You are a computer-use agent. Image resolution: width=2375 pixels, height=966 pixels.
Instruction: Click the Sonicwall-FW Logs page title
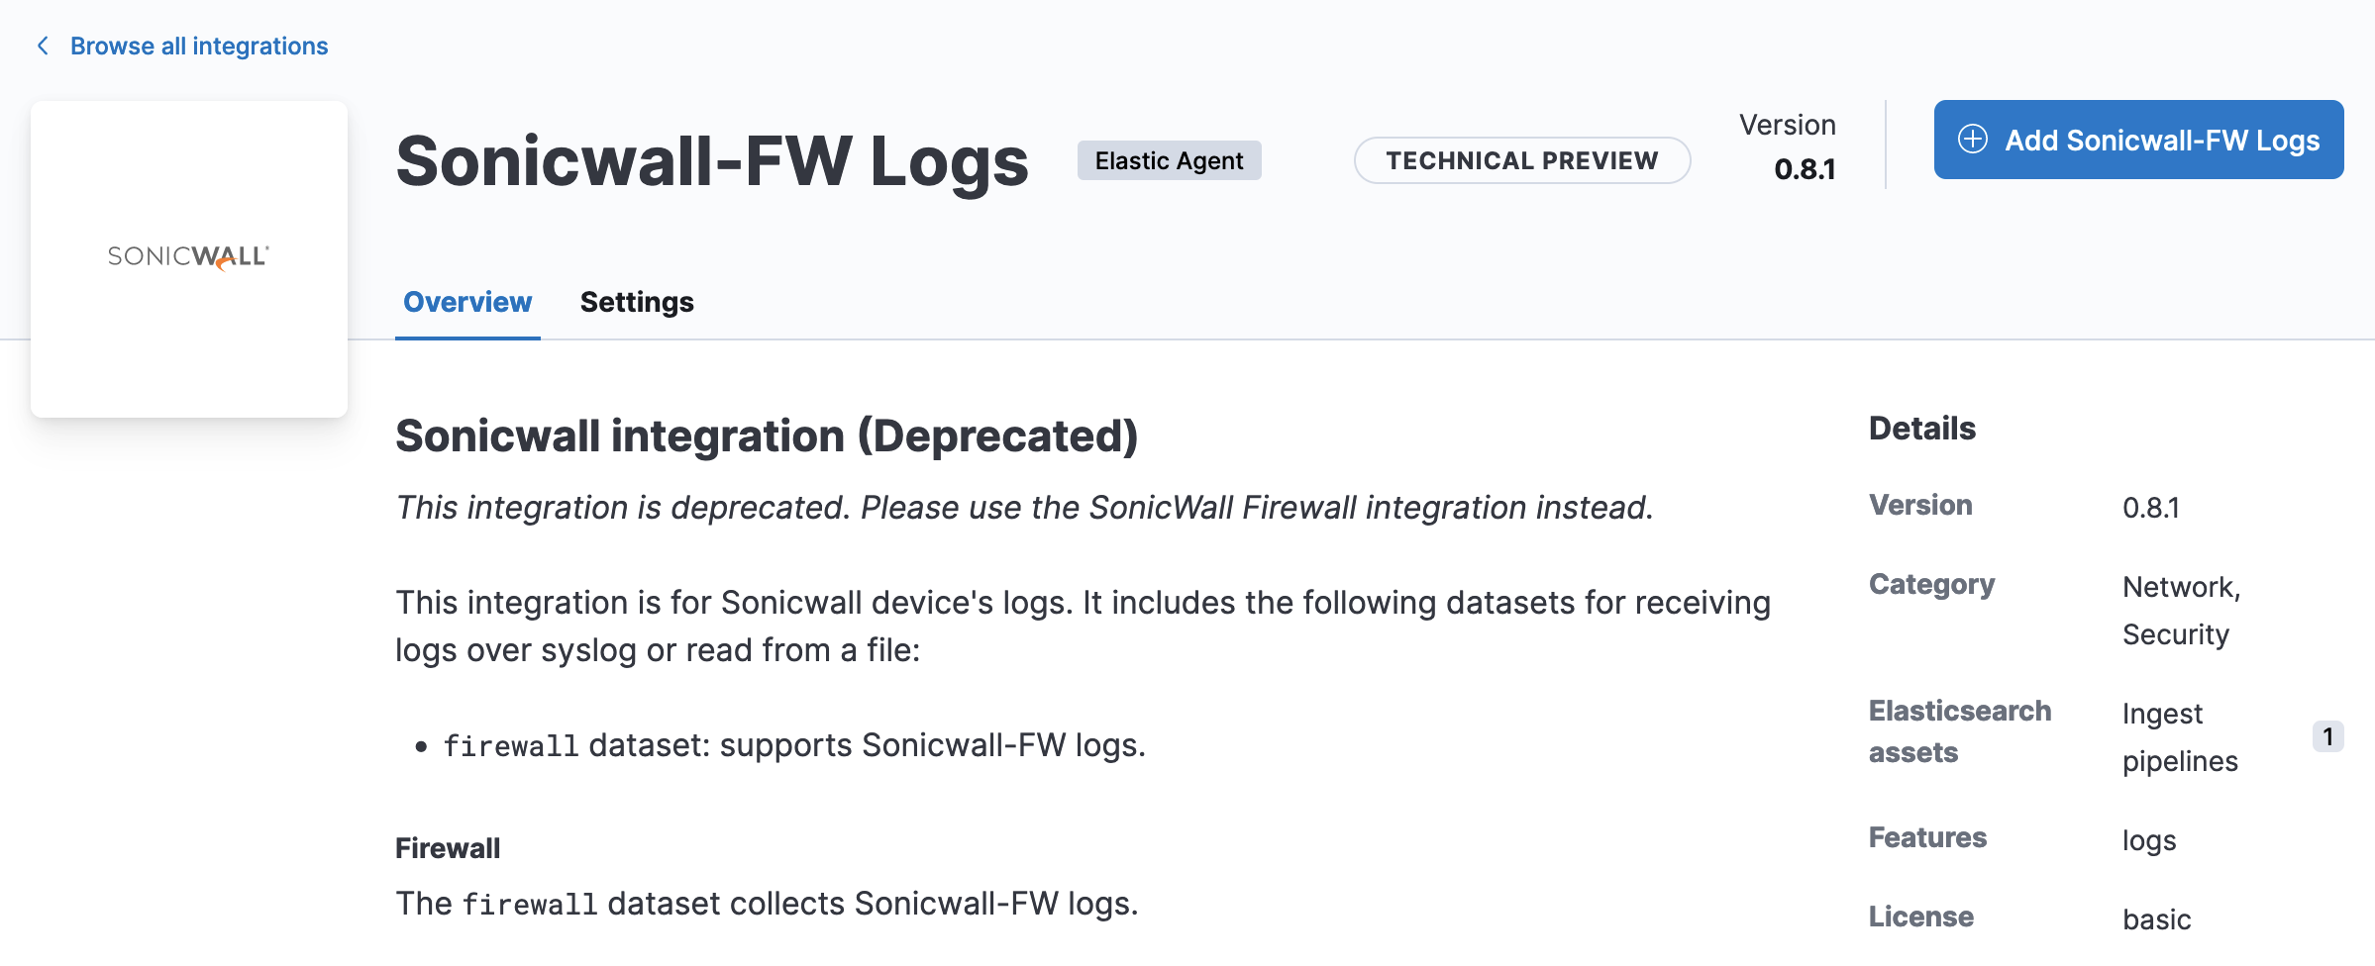(x=712, y=161)
